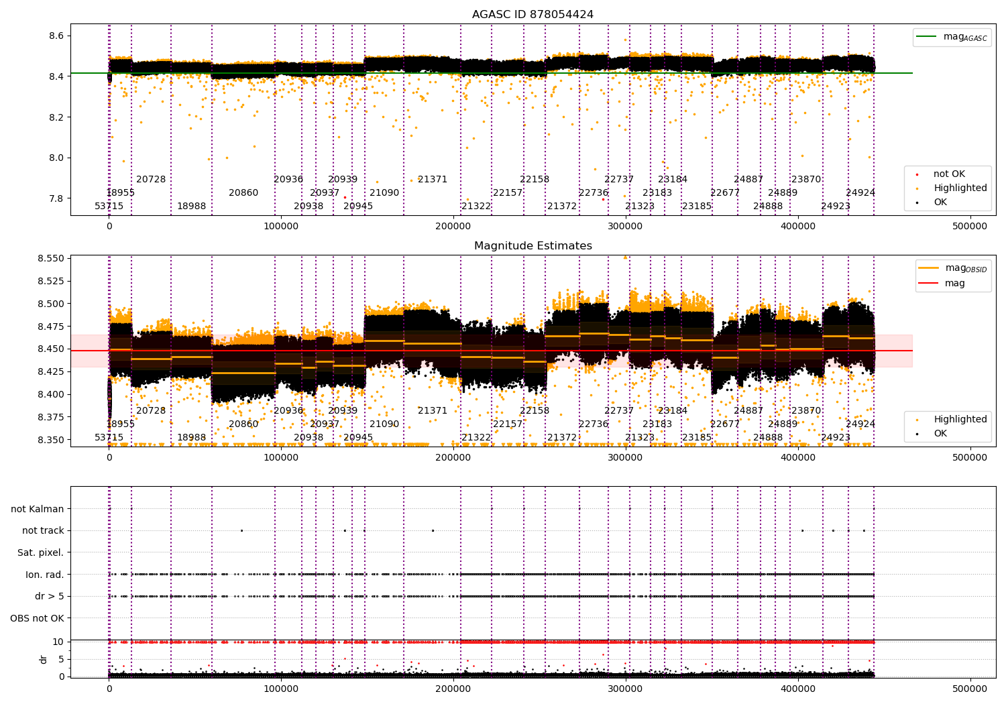Click obsid label 22677 in middle plot
The image size is (1006, 704).
[x=725, y=424]
